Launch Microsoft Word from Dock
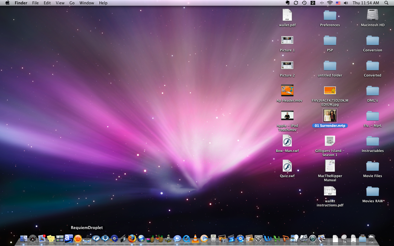 pos(268,239)
